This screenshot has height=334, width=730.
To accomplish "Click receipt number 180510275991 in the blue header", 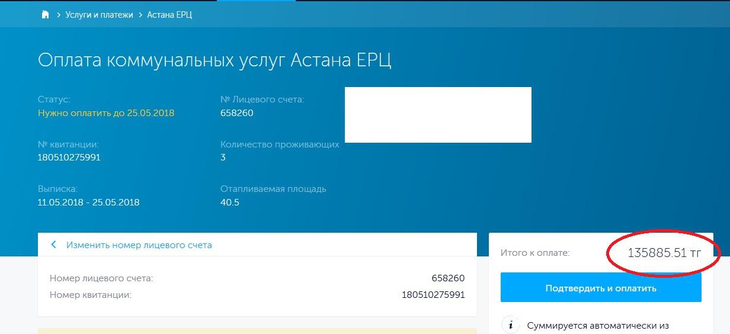I will coord(69,158).
